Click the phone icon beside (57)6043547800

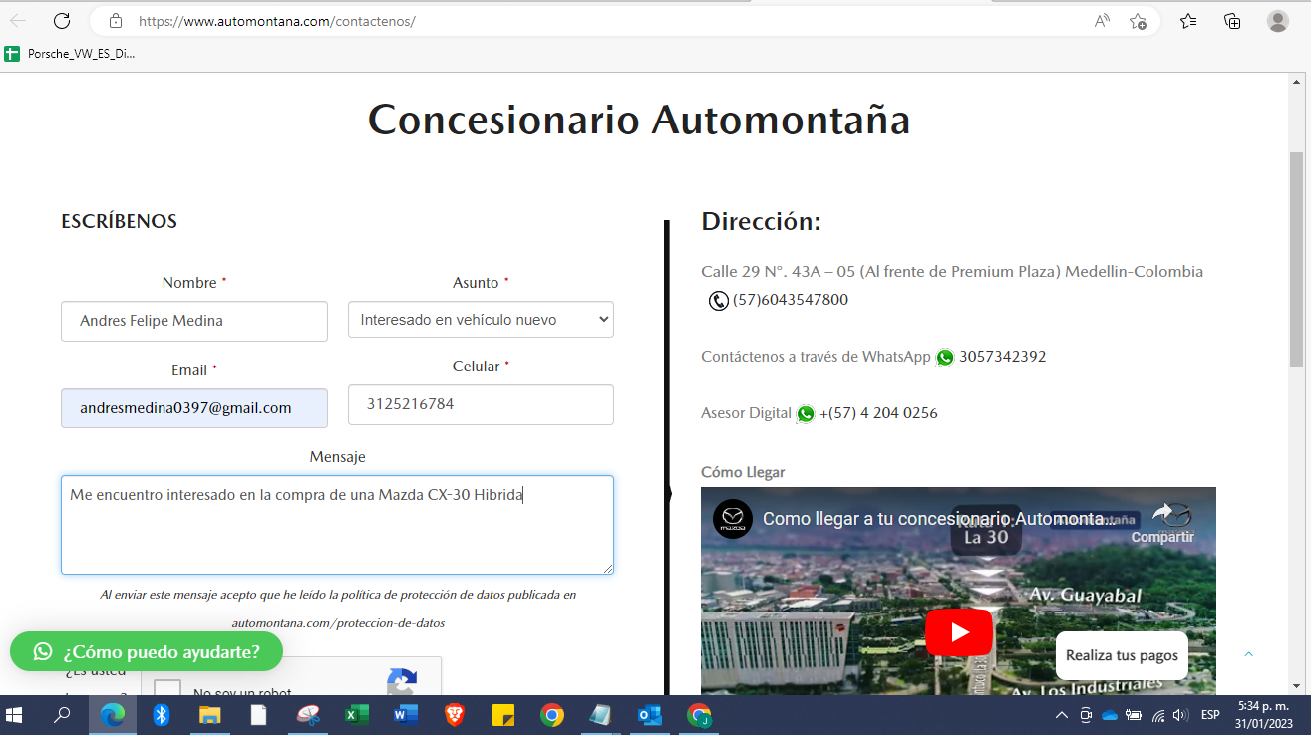(718, 300)
